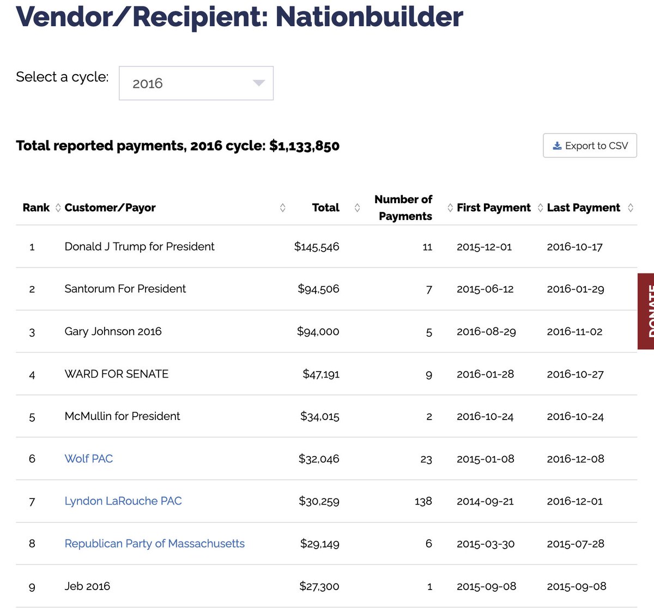Click the $32,046 total for Wolf PAC
Screen dimensions: 654x608
[x=319, y=459]
